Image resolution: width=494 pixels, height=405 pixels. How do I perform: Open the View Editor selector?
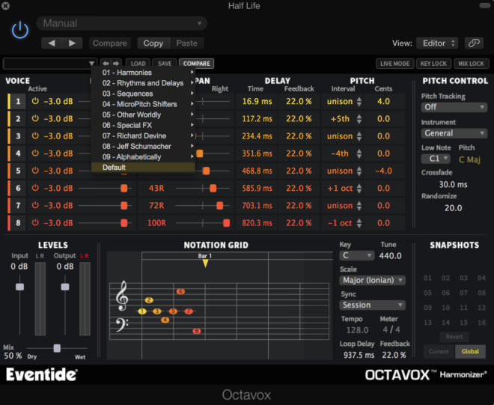(437, 43)
